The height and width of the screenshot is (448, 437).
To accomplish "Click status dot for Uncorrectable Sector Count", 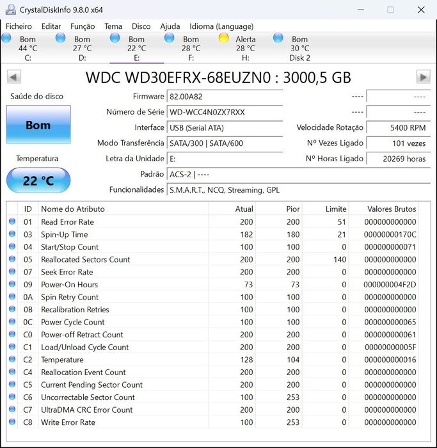I will pos(12,397).
